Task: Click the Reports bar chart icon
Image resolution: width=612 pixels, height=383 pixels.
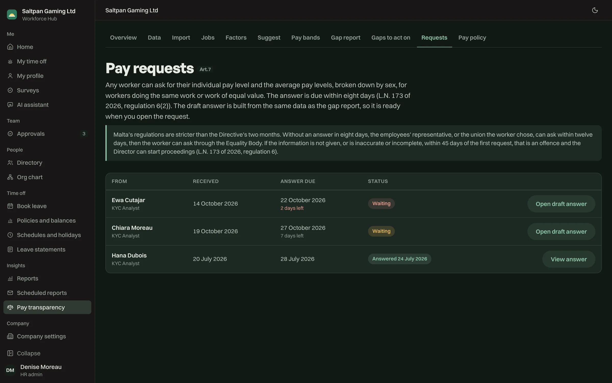Action: tap(10, 278)
